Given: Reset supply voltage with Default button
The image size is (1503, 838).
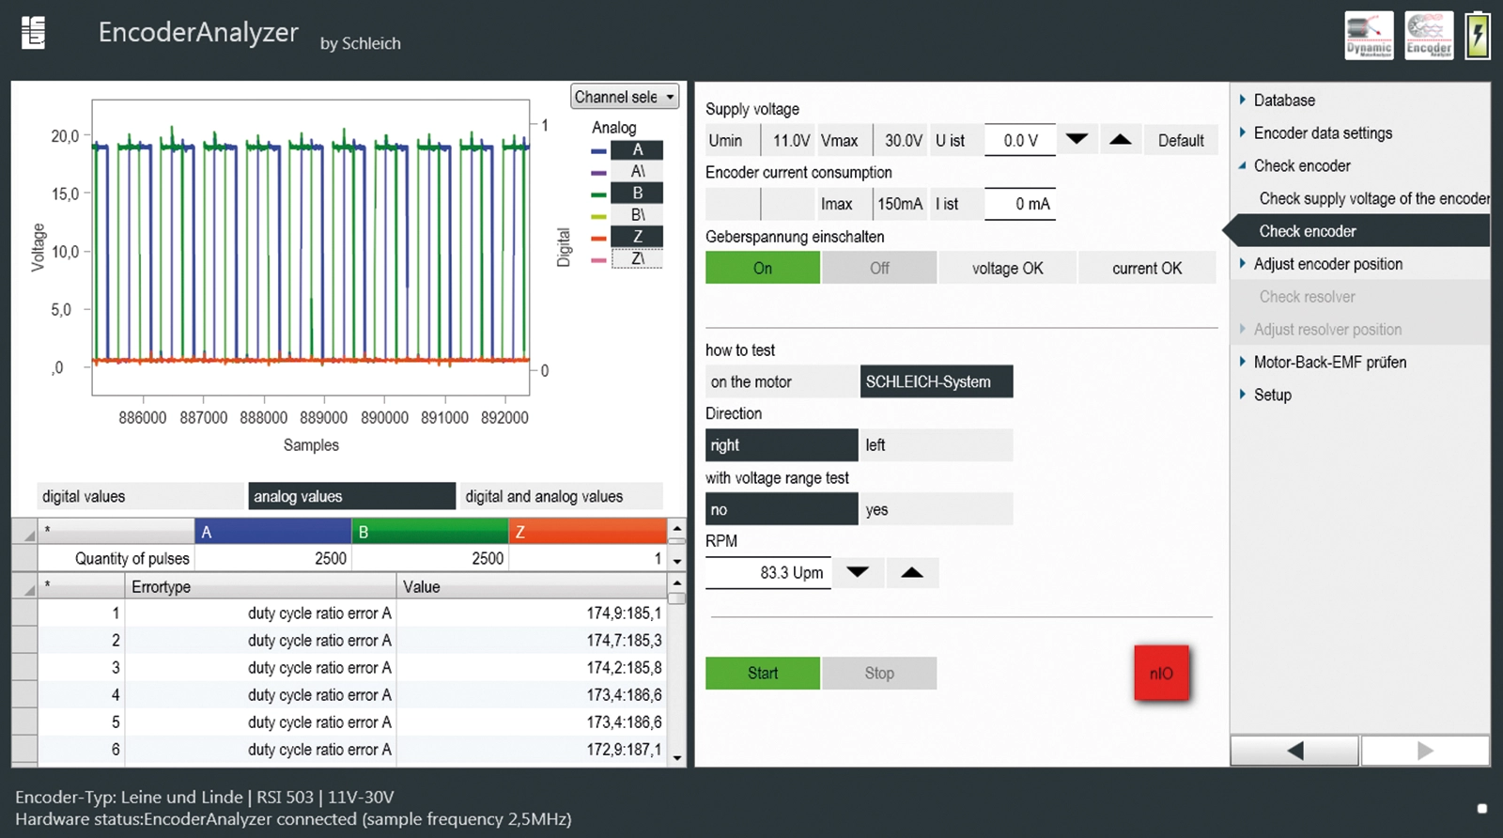Looking at the screenshot, I should [1180, 141].
